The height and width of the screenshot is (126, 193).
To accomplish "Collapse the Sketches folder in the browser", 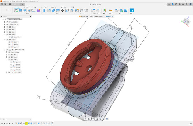I will [5, 39].
